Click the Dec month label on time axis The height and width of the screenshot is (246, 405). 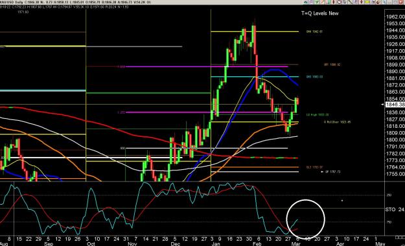176,243
